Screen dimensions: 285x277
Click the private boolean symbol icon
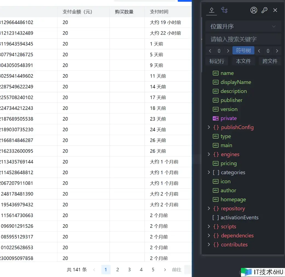point(216,118)
